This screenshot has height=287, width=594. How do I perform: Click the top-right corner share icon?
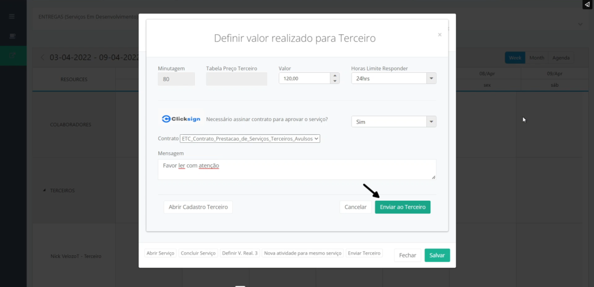pyautogui.click(x=586, y=5)
